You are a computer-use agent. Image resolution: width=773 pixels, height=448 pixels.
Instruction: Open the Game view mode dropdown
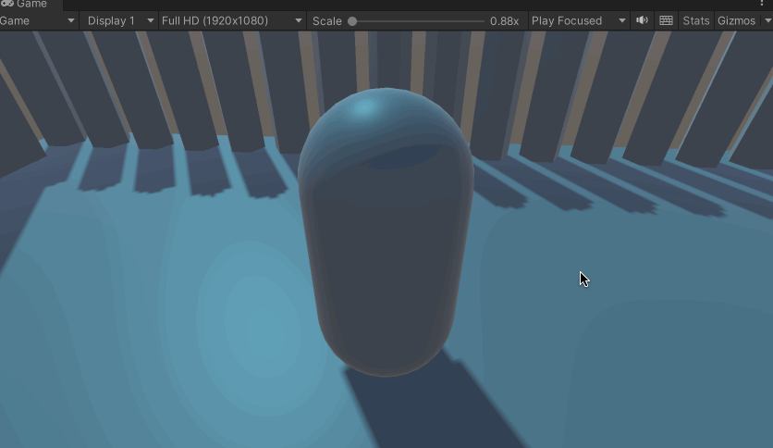point(38,20)
